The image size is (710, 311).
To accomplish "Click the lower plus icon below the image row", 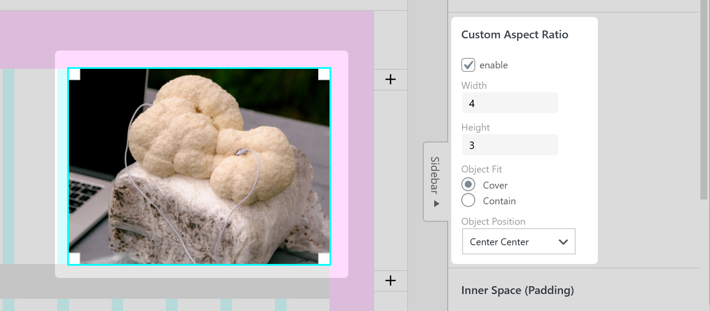I will (x=391, y=281).
